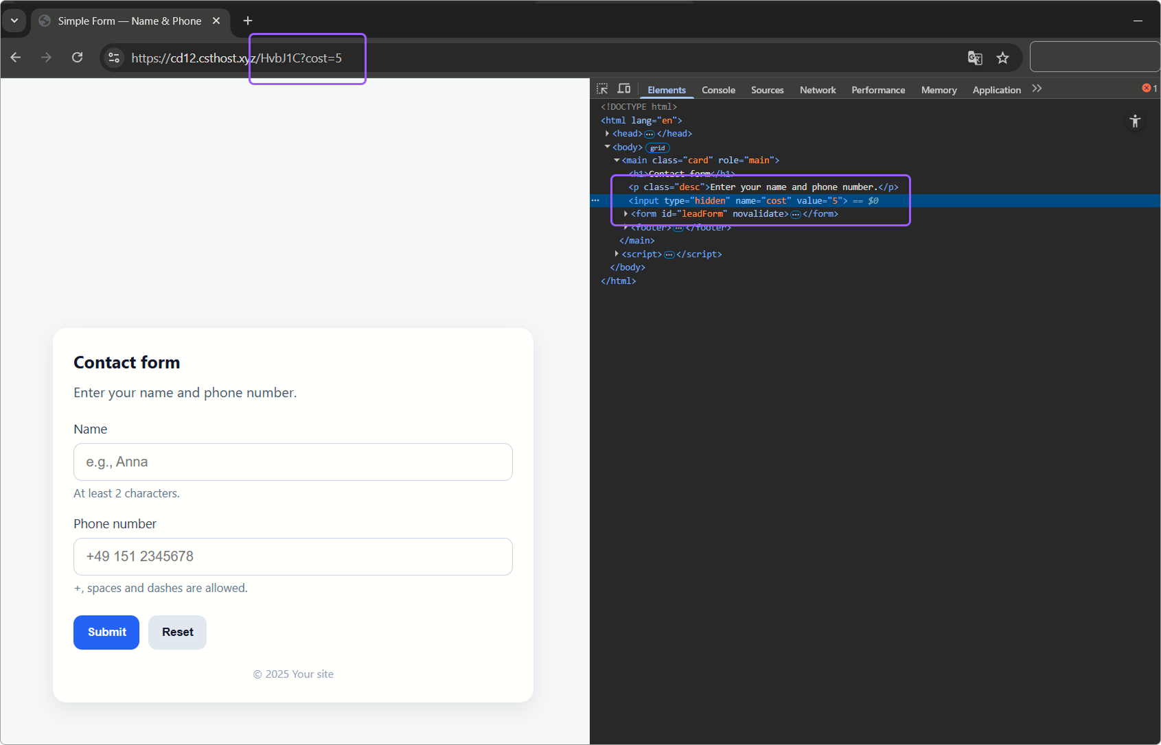Reset the contact form
Image resolution: width=1161 pixels, height=745 pixels.
click(177, 632)
